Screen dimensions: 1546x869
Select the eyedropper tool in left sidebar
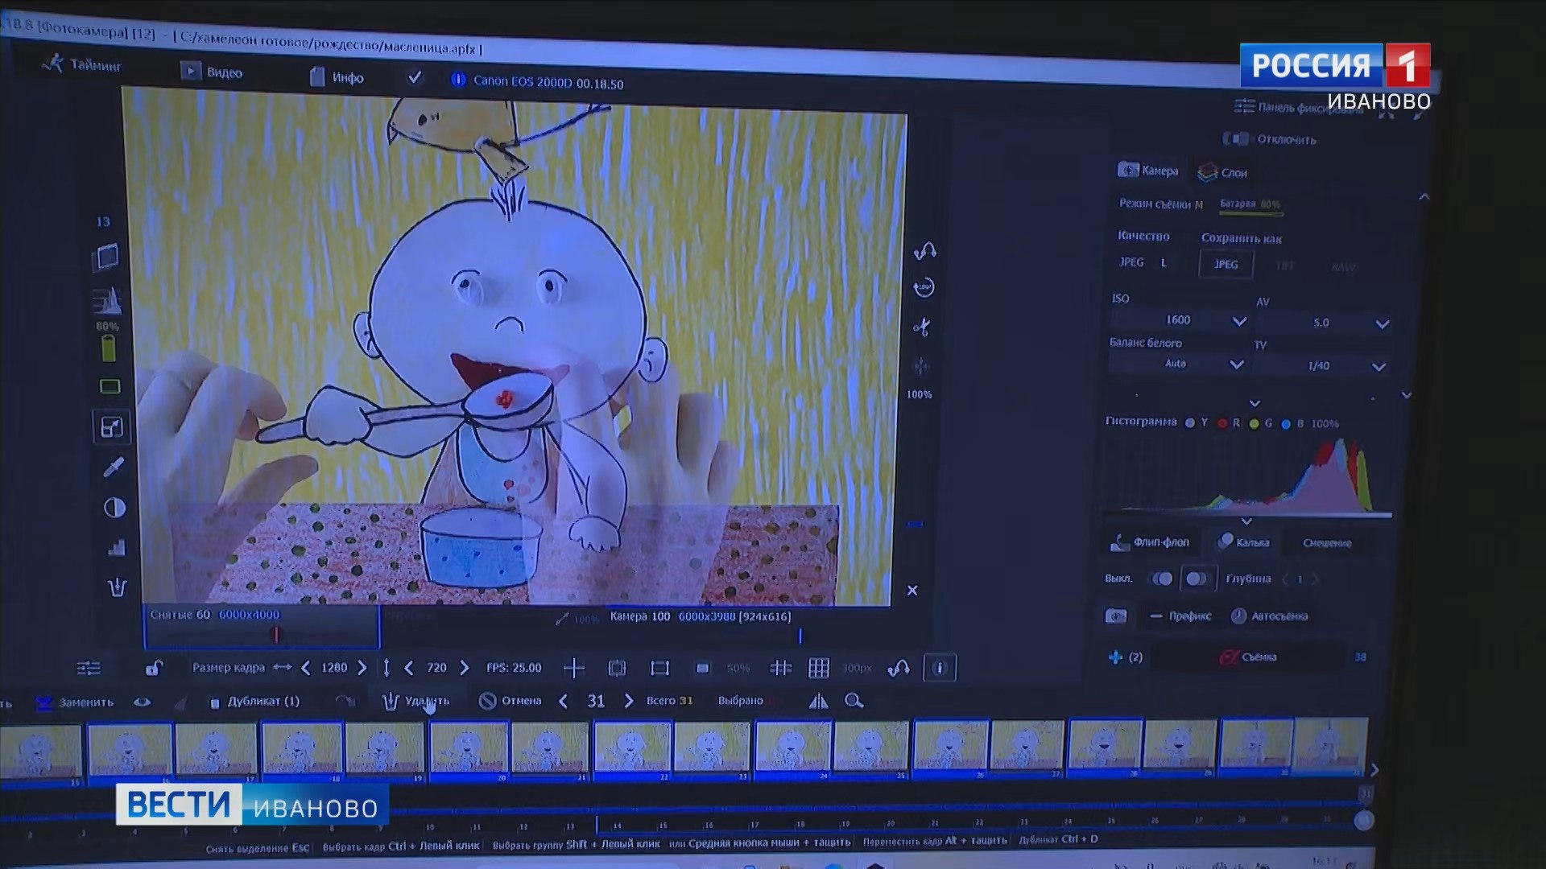[x=114, y=467]
